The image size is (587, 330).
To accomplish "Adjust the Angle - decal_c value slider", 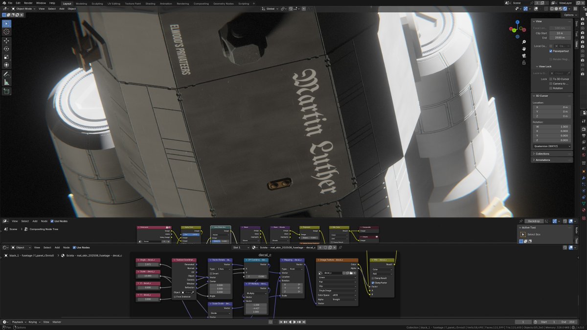I will (x=148, y=264).
